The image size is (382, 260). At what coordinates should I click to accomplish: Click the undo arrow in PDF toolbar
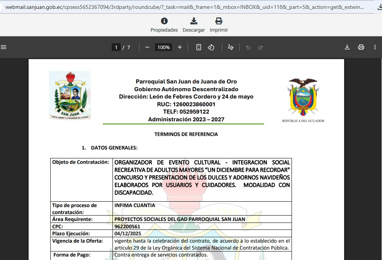click(248, 47)
